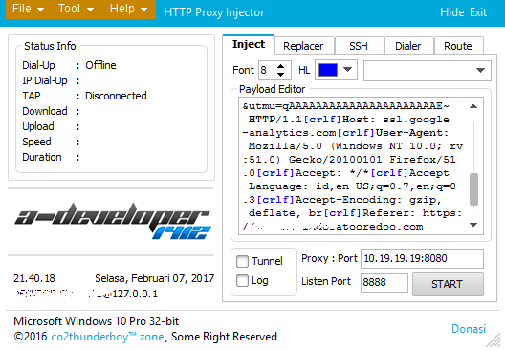Switch to the Inject tab
505x351 pixels.
pyautogui.click(x=249, y=44)
